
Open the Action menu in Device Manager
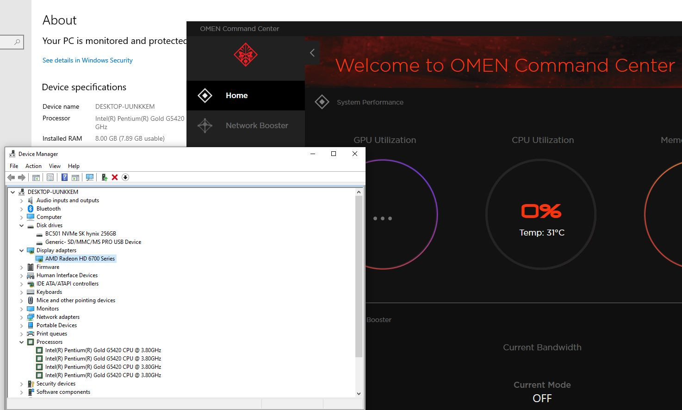pos(33,166)
